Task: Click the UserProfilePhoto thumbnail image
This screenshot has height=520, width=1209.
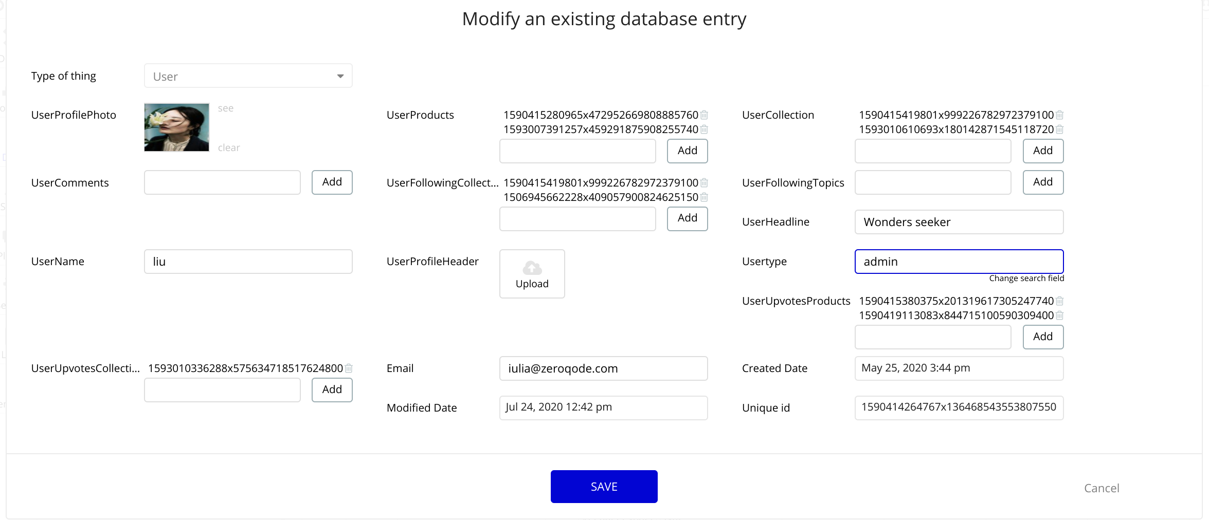Action: click(176, 127)
